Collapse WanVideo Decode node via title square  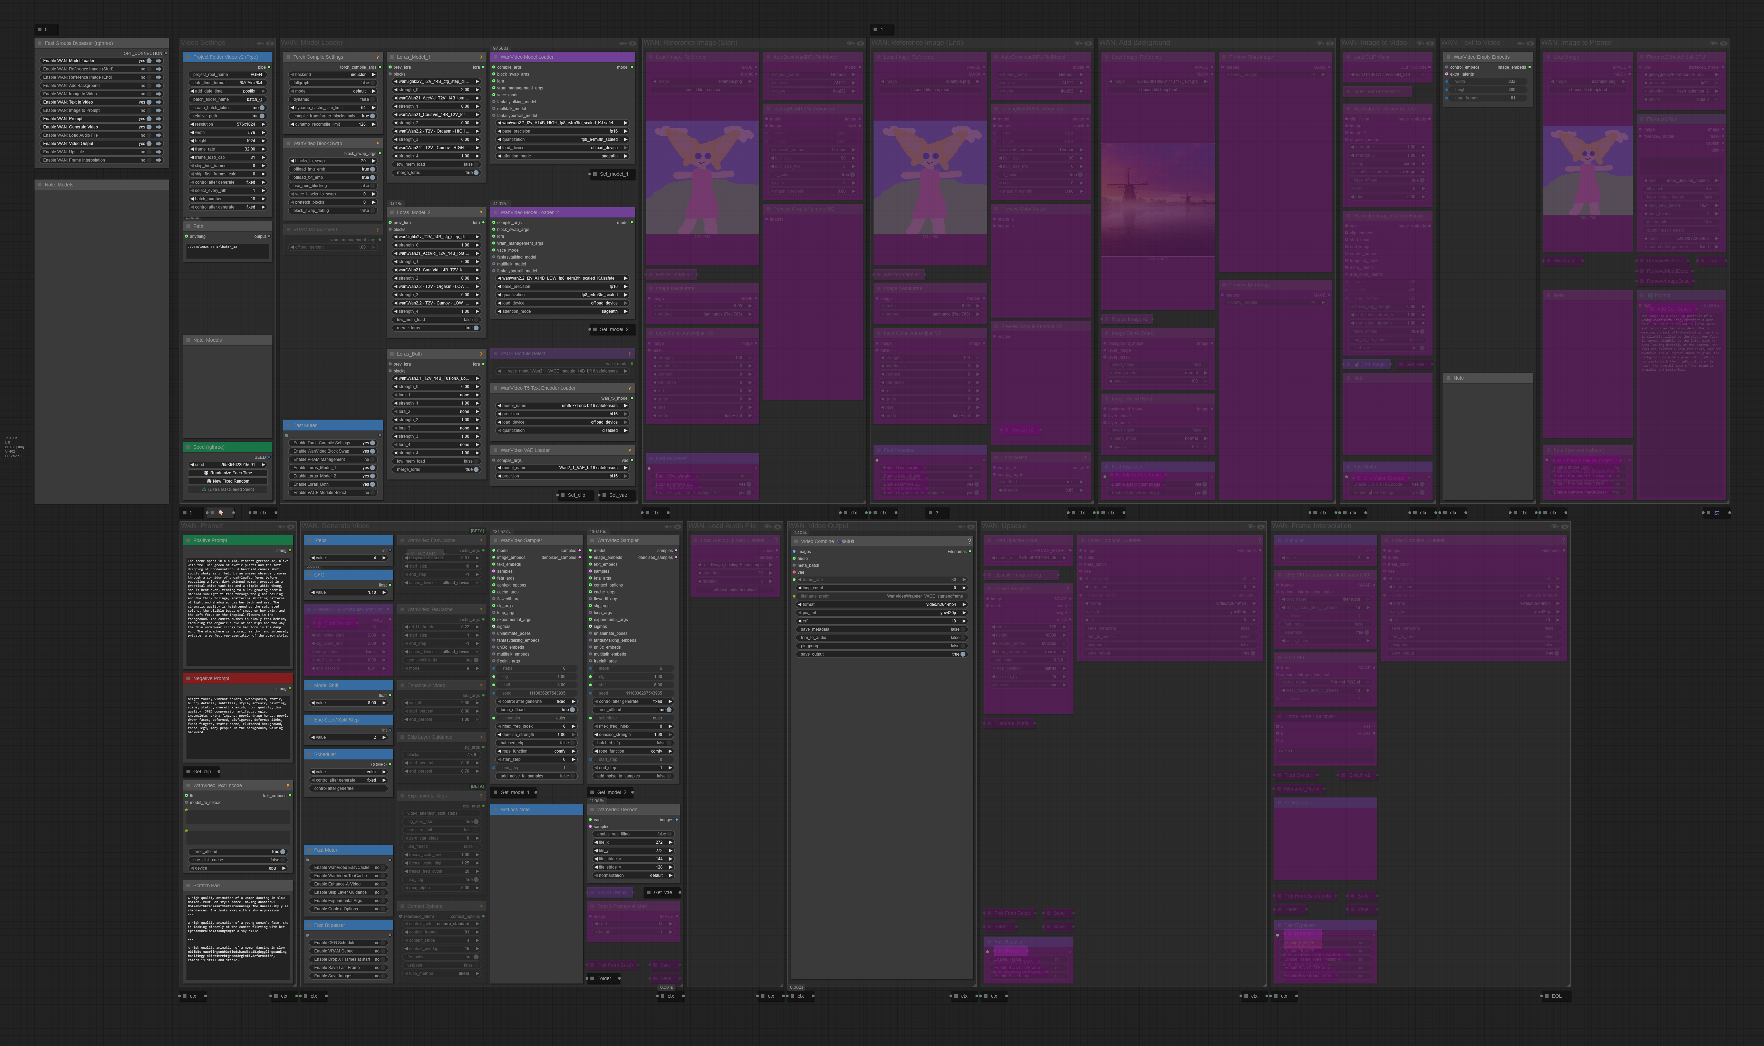pos(592,810)
